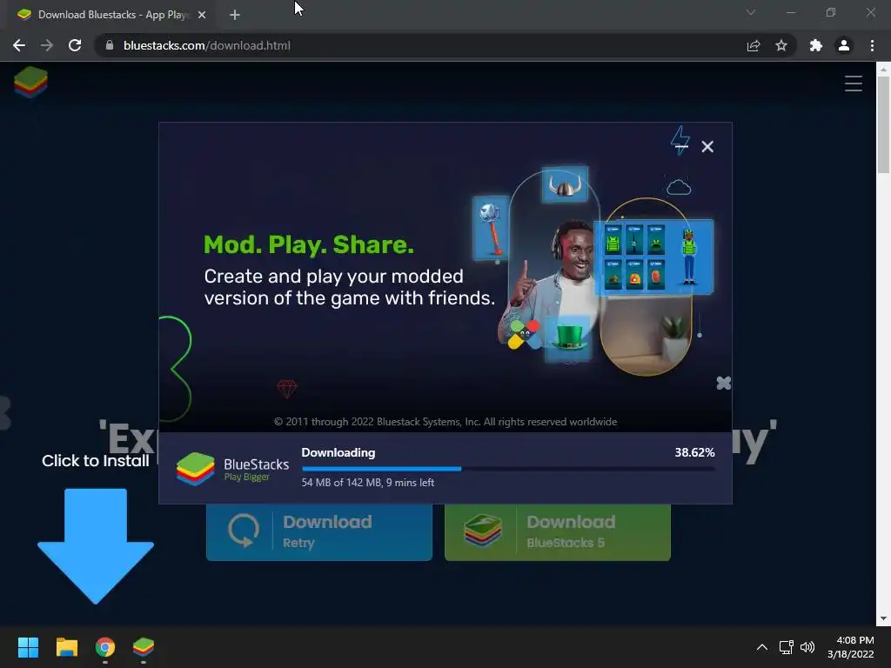Close the BlueStacks installer popup
The image size is (891, 668).
click(707, 146)
